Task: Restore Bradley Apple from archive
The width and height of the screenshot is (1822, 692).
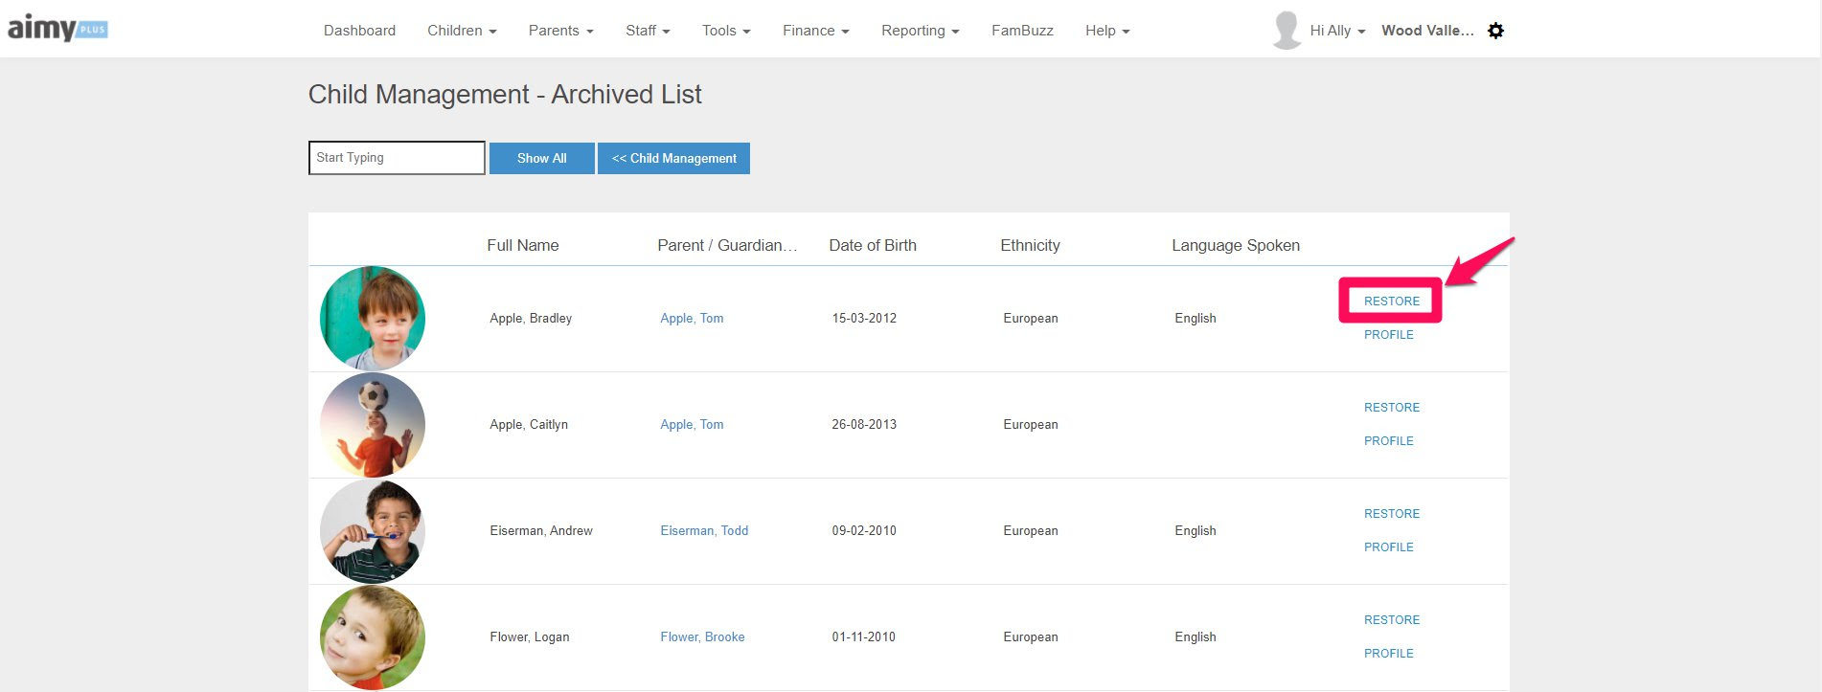Action: point(1391,301)
